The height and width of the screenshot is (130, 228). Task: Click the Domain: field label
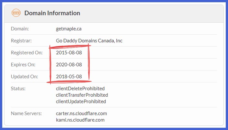point(20,29)
